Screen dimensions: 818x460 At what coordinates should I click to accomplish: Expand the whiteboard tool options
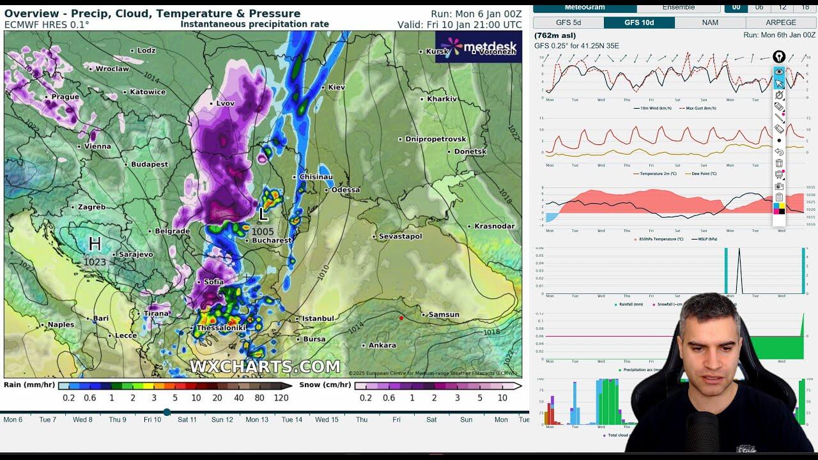tap(779, 174)
